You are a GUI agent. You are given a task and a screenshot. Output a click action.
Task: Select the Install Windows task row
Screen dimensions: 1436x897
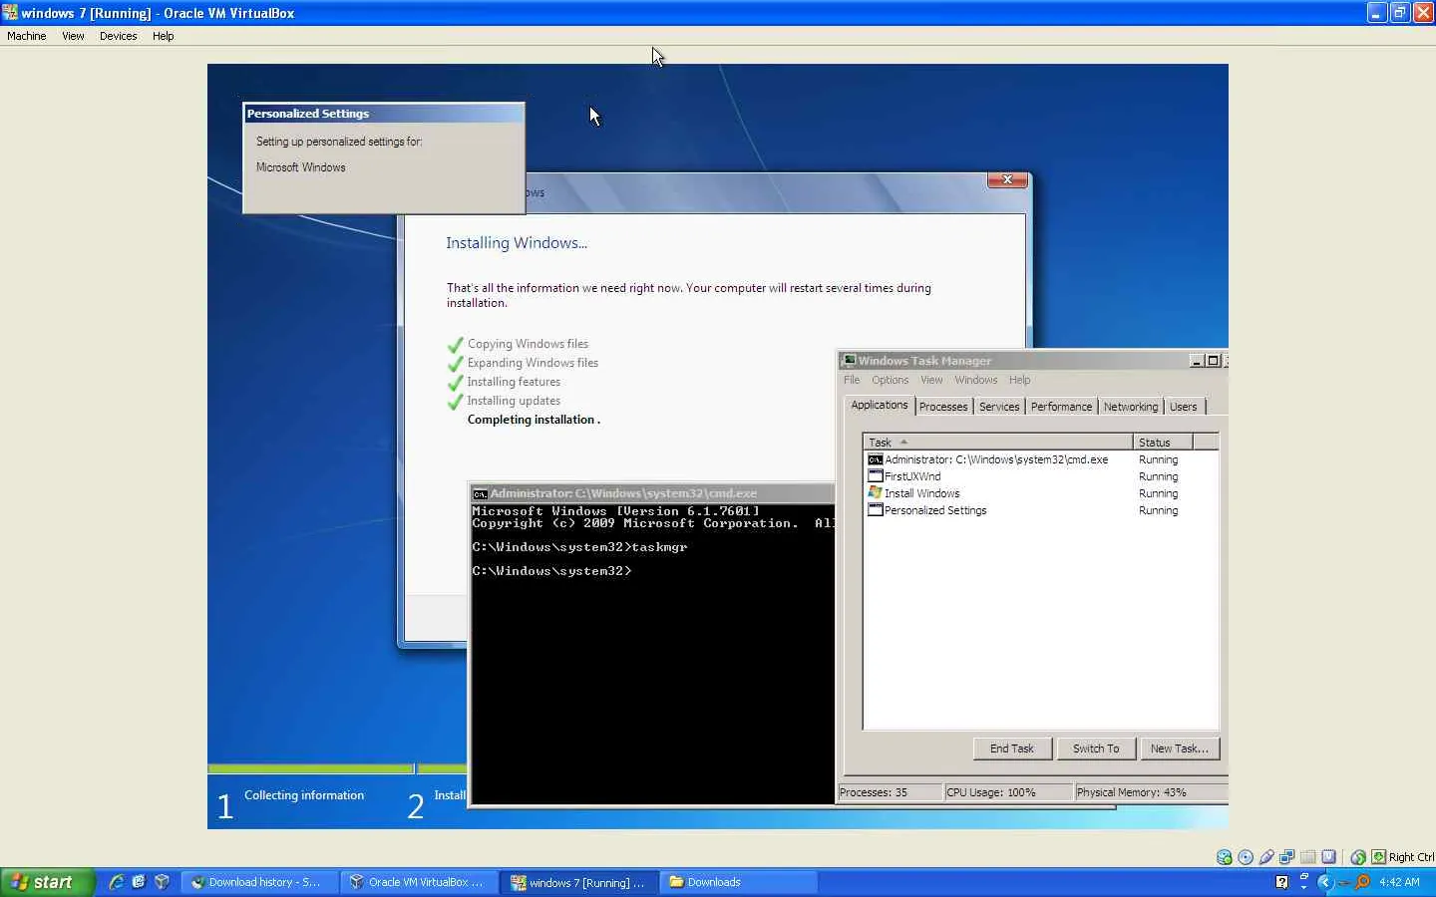pyautogui.click(x=1041, y=493)
